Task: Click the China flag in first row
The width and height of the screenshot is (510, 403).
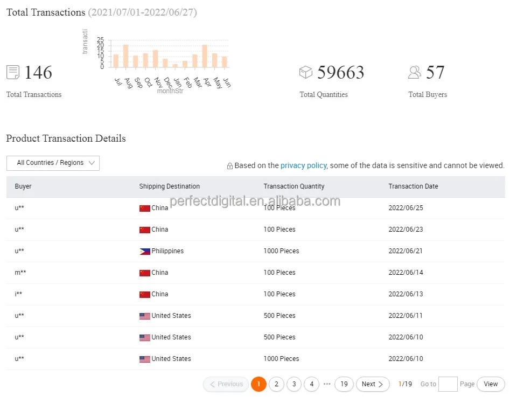Action: pyautogui.click(x=144, y=208)
